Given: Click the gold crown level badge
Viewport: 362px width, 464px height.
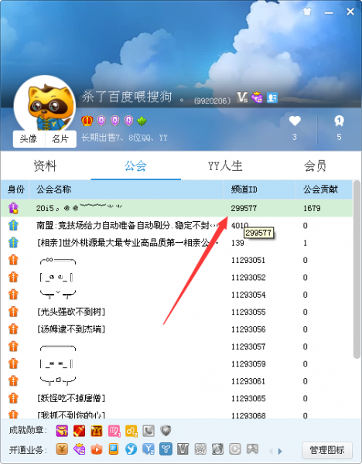Looking at the screenshot, I should (x=87, y=121).
